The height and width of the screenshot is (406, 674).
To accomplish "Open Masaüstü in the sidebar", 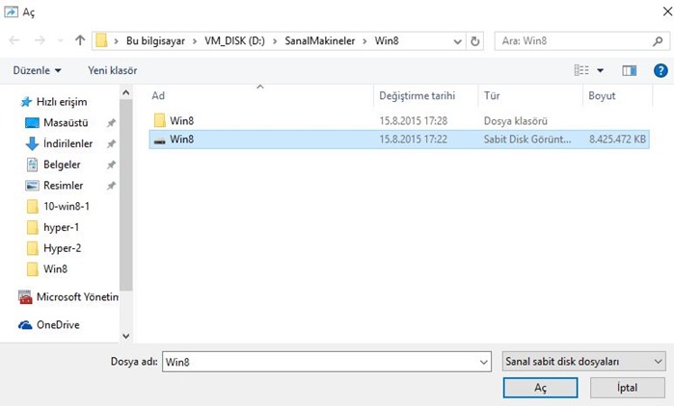I will [66, 123].
